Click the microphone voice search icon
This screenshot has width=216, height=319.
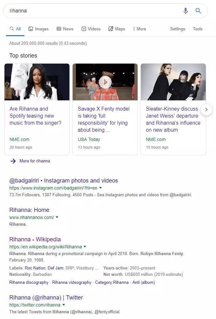(186, 11)
